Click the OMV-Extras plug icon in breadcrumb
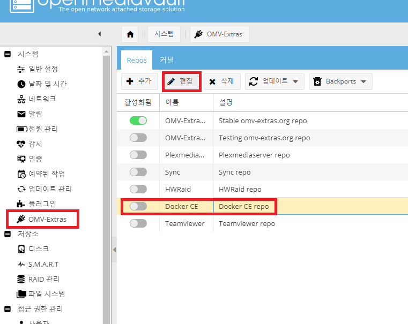The image size is (408, 324). click(x=198, y=34)
